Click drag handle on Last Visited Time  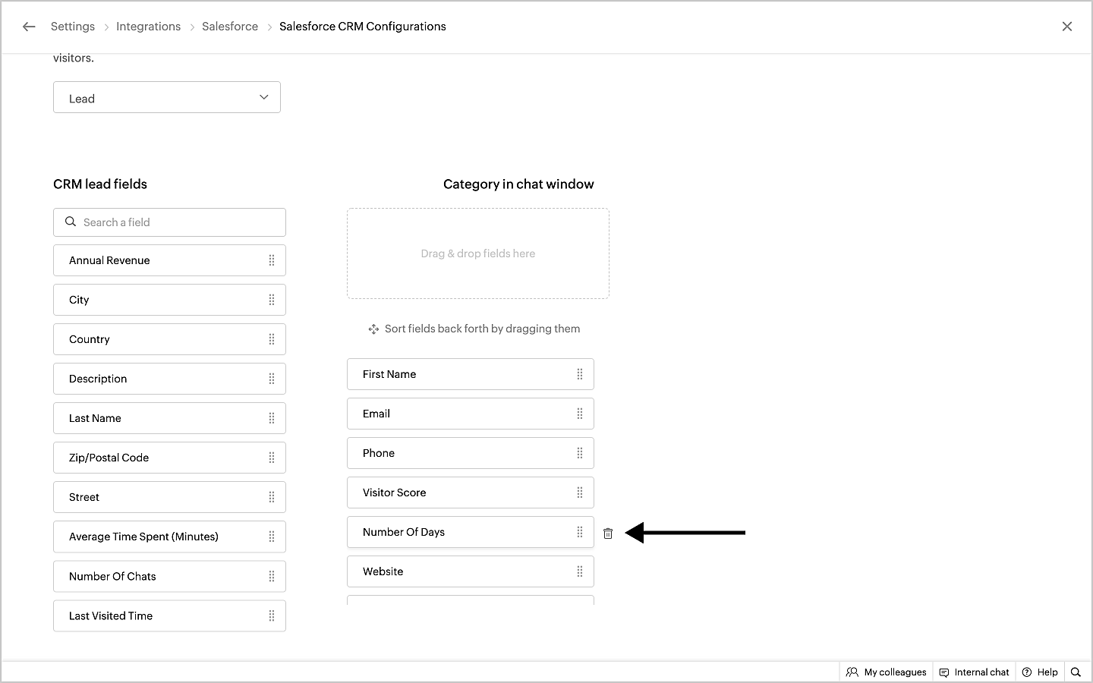(x=272, y=615)
